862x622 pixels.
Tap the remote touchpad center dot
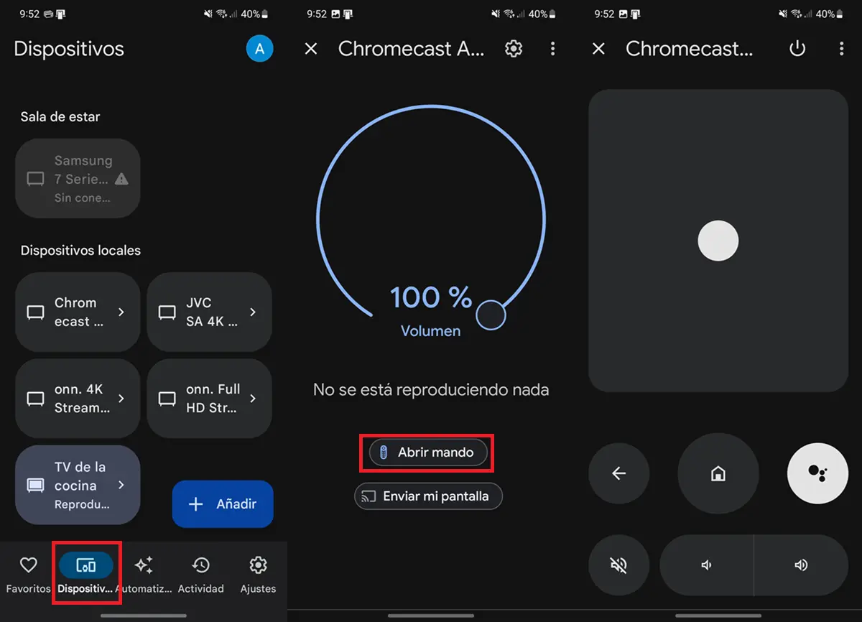718,241
